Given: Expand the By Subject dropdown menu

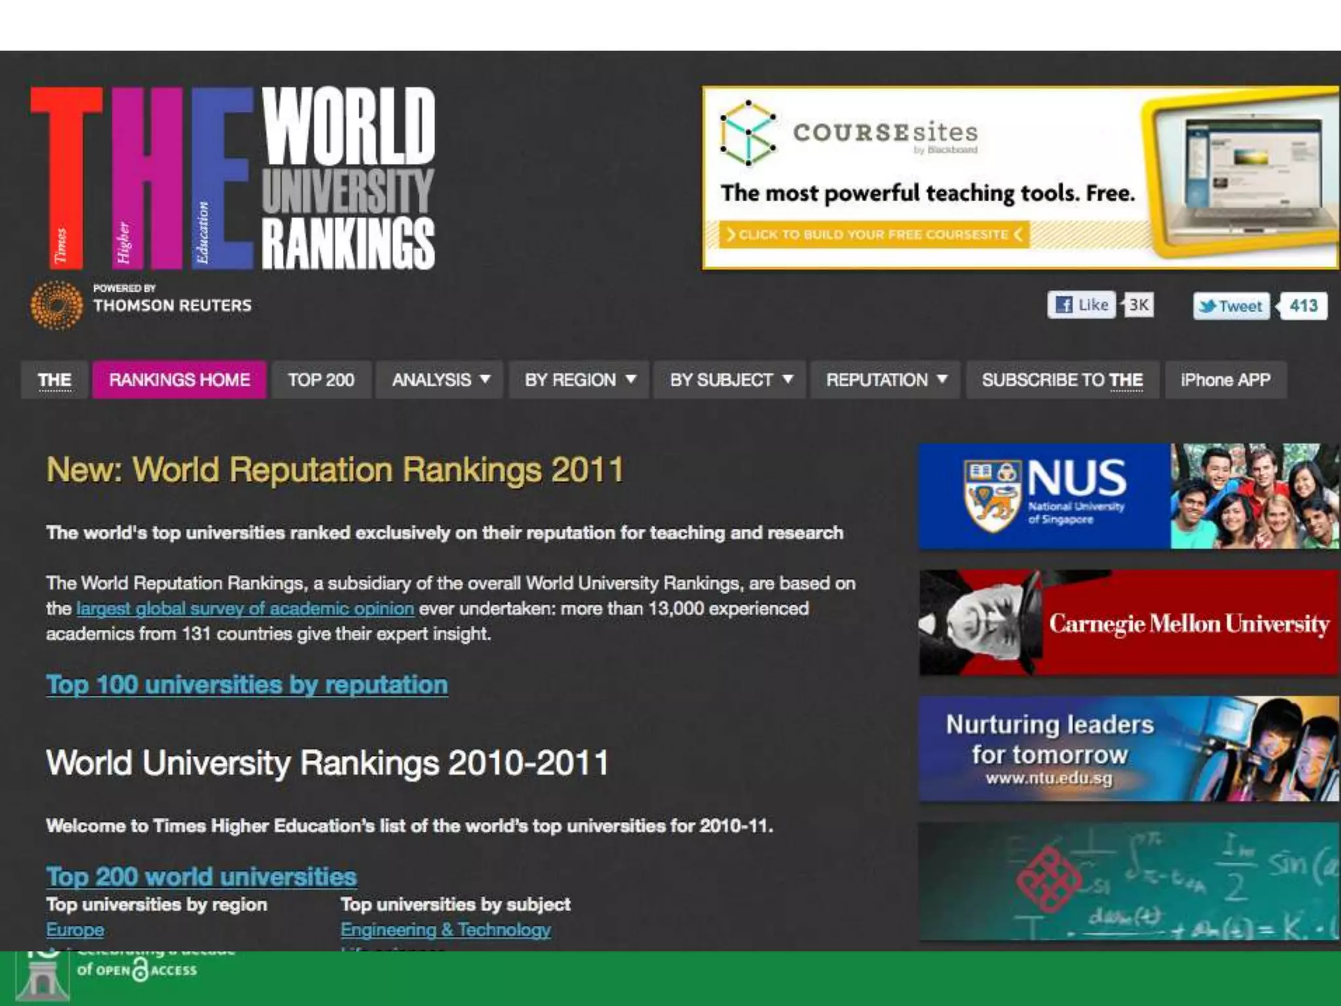Looking at the screenshot, I should tap(731, 380).
